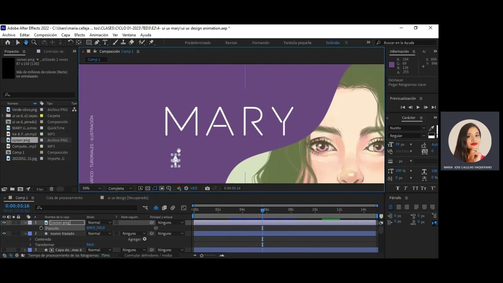This screenshot has width=503, height=283.
Task: Click the eyedropper in Character panel
Action: point(431,128)
